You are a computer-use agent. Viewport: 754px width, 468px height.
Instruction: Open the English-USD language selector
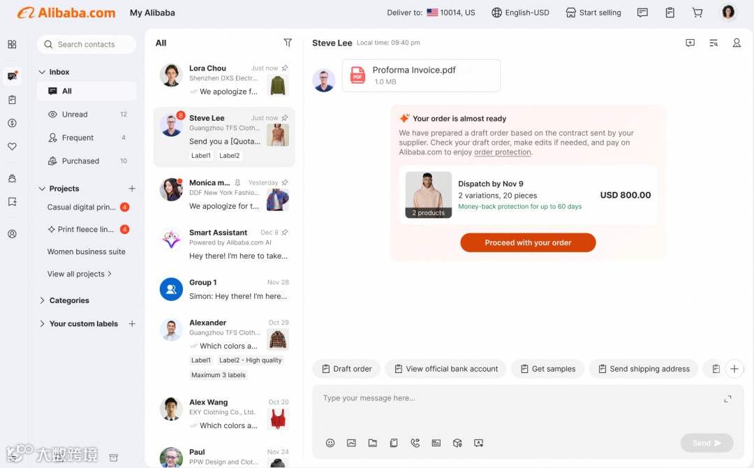(520, 13)
